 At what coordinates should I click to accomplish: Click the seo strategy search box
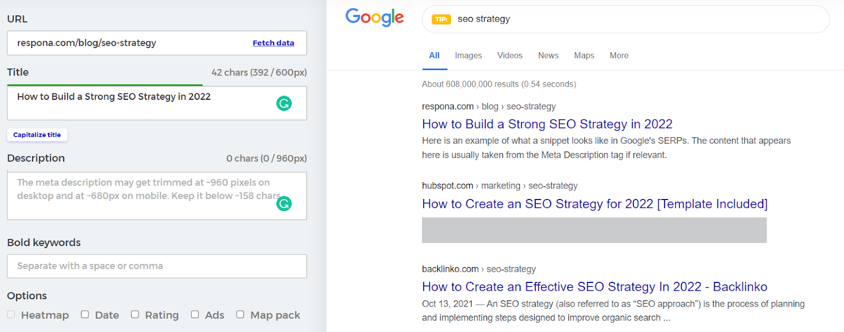(x=626, y=20)
